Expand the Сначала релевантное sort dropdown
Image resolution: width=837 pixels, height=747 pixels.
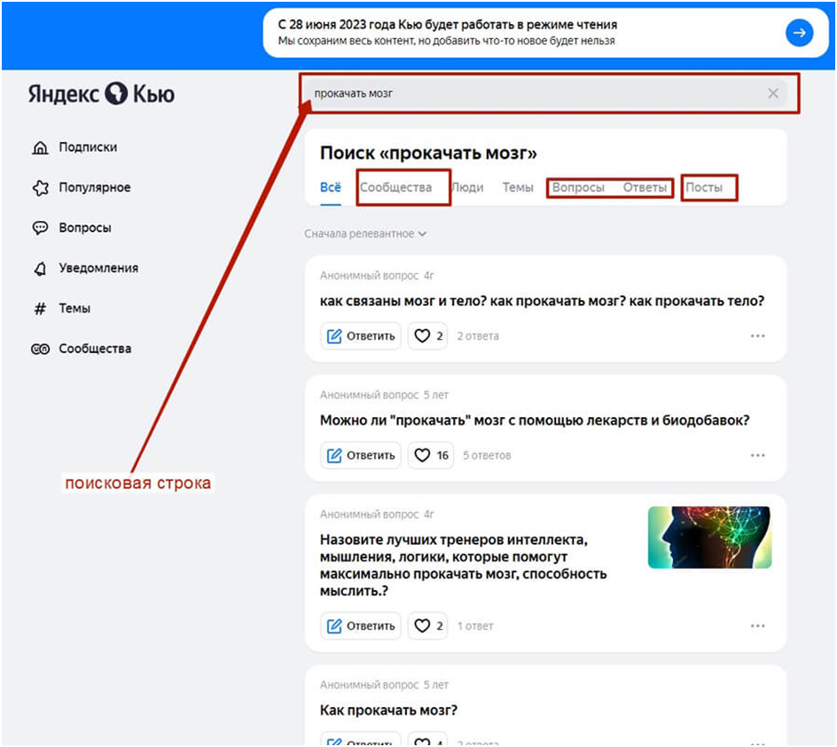(365, 234)
